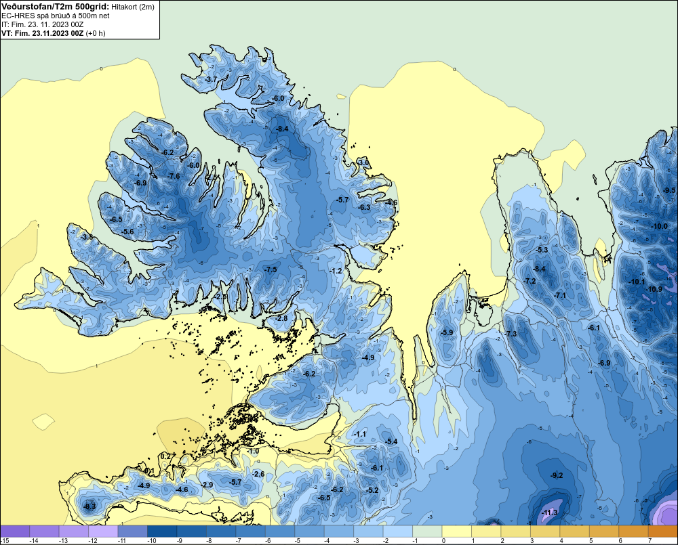678x545 pixels.
Task: Click the -7.1 temperature value on map
Action: point(560,295)
